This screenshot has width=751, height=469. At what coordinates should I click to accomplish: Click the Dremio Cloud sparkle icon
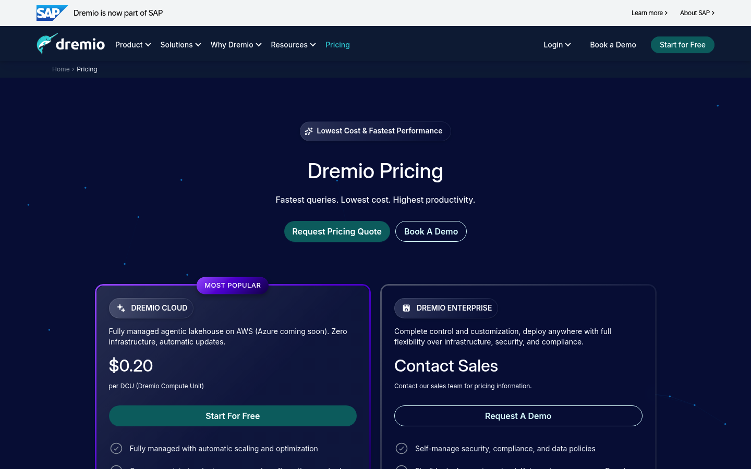click(121, 308)
